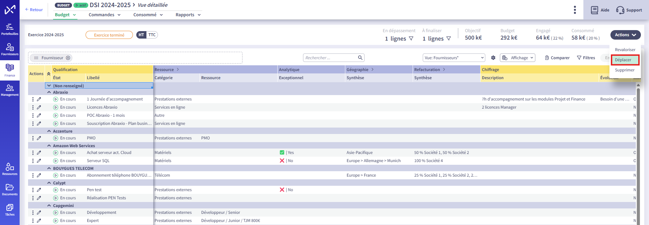
Task: Go back with the Retour link
Action: pyautogui.click(x=34, y=10)
